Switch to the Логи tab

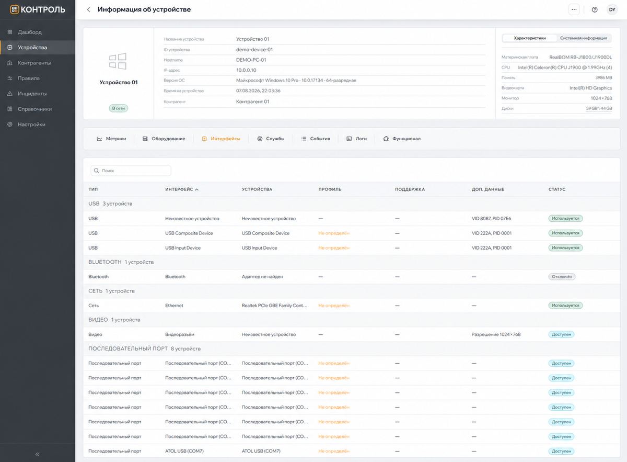356,139
